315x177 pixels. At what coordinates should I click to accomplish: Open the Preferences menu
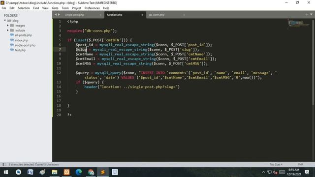click(92, 8)
